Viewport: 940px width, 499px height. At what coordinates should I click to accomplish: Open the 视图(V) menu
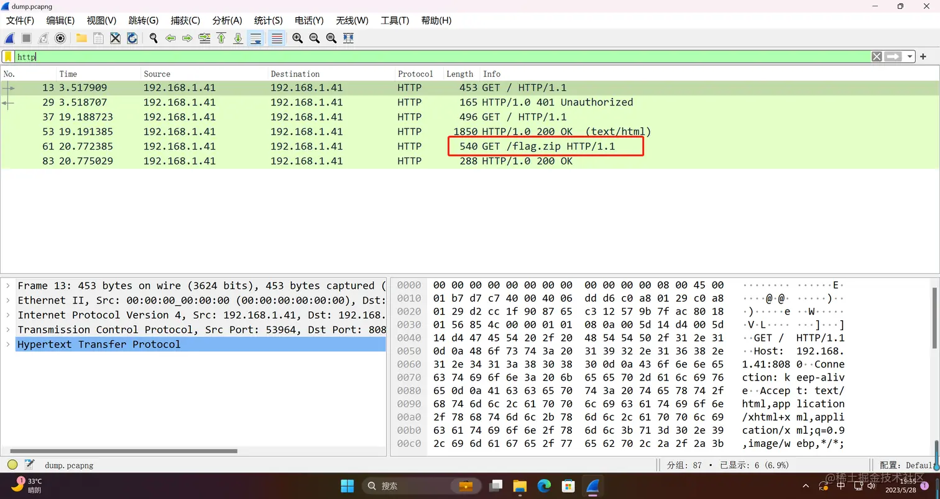(101, 20)
